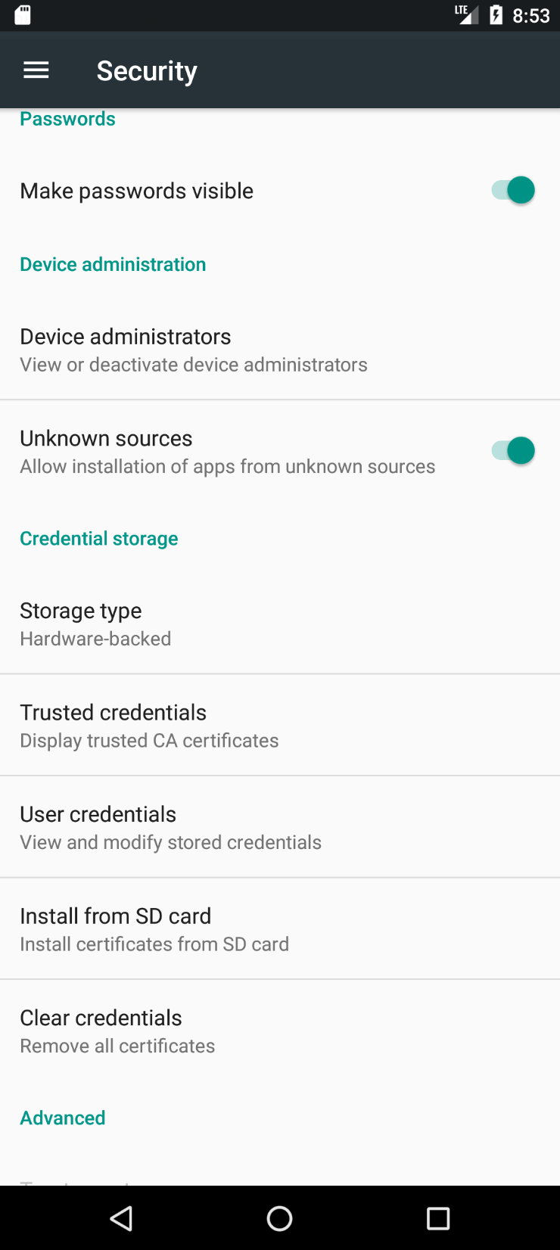Tap the Credential storage section header
The width and height of the screenshot is (560, 1250).
99,538
